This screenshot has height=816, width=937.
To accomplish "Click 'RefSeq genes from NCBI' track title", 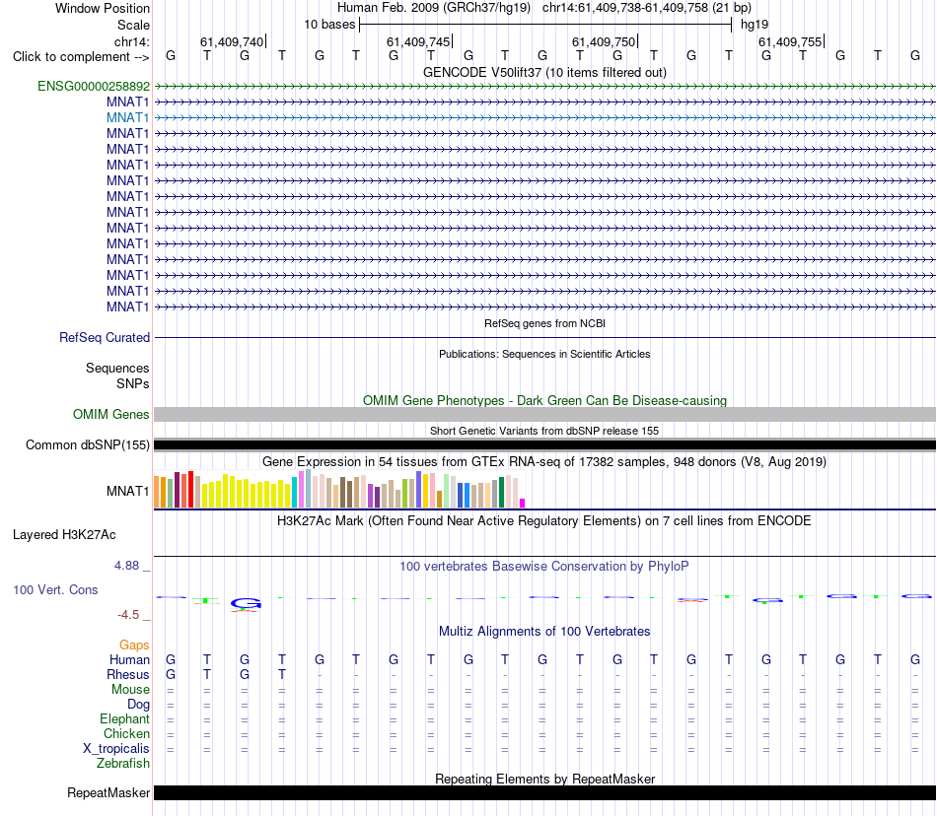I will point(544,323).
